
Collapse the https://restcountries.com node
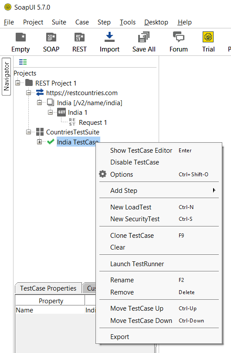(x=29, y=93)
